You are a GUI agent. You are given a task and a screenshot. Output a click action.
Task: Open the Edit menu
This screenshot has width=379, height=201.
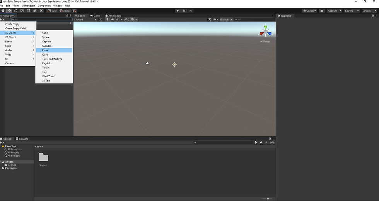pyautogui.click(x=8, y=5)
